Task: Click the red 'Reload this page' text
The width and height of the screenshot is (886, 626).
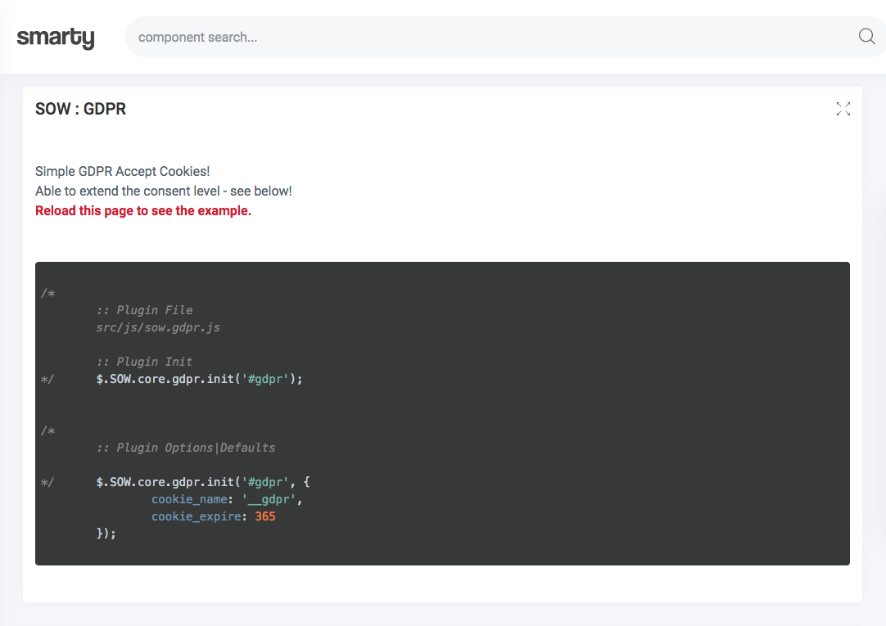Action: pos(143,210)
